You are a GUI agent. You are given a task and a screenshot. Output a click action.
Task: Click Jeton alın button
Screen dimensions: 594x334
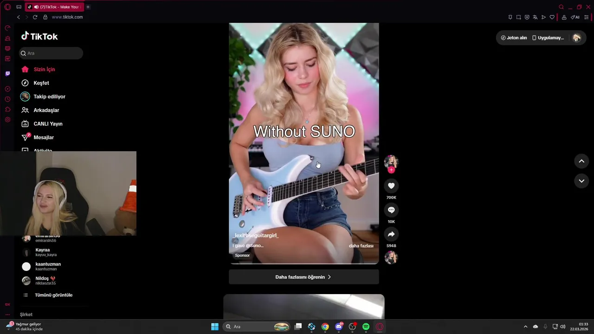coord(514,38)
